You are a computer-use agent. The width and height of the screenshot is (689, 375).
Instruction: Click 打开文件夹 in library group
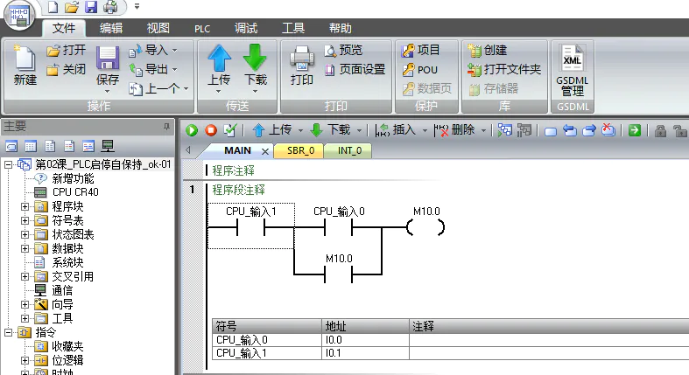tap(504, 69)
